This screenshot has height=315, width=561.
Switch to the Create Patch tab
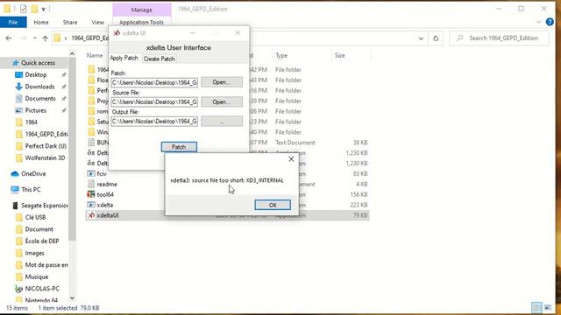(x=160, y=59)
